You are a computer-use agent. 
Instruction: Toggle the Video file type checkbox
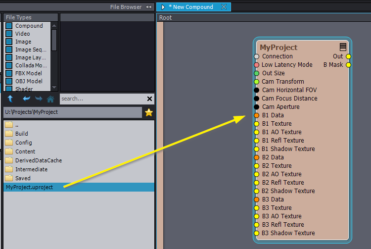point(9,34)
